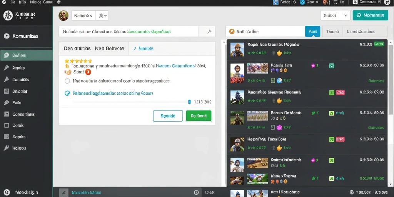Click the user avatar next to Nofionts
The image size is (394, 197).
[x=63, y=15]
